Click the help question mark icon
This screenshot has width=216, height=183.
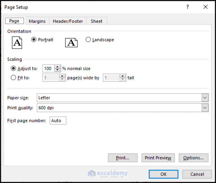coord(188,7)
